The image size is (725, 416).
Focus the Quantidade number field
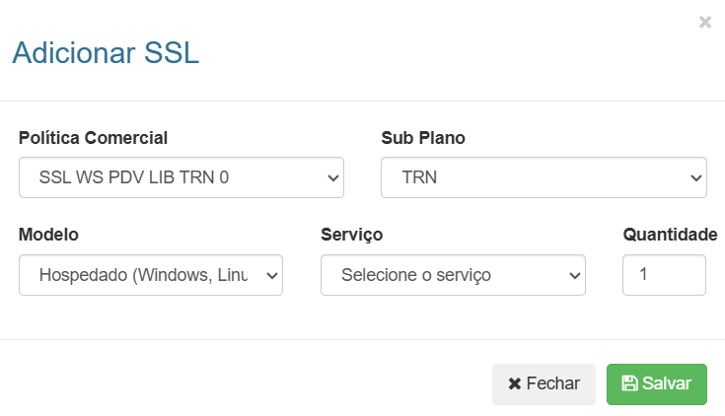click(x=663, y=275)
